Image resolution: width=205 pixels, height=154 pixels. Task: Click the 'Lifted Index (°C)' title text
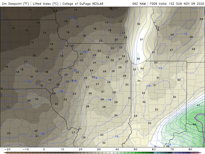46,4
